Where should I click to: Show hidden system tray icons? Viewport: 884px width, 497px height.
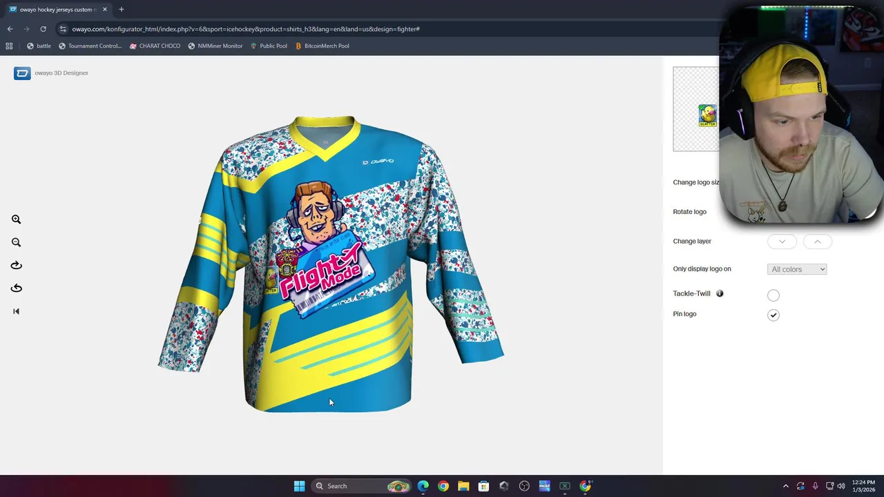click(x=785, y=486)
